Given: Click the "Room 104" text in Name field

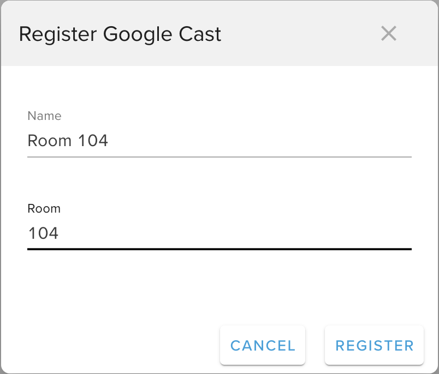Looking at the screenshot, I should point(68,141).
